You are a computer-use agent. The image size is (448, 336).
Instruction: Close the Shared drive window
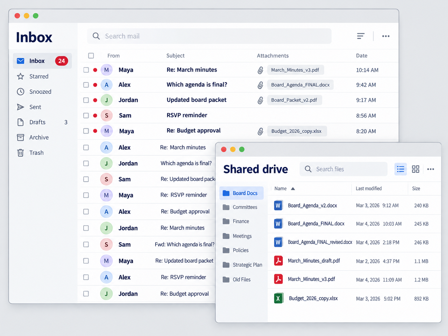pyautogui.click(x=224, y=149)
